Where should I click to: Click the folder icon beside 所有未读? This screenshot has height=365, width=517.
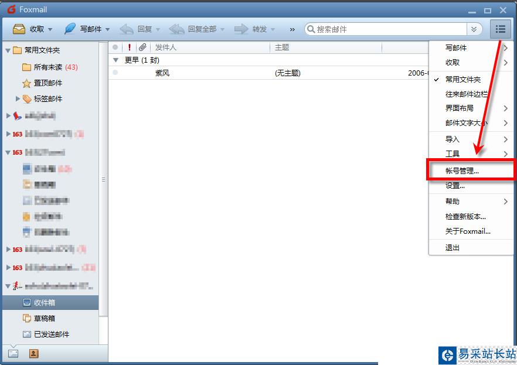[x=26, y=67]
